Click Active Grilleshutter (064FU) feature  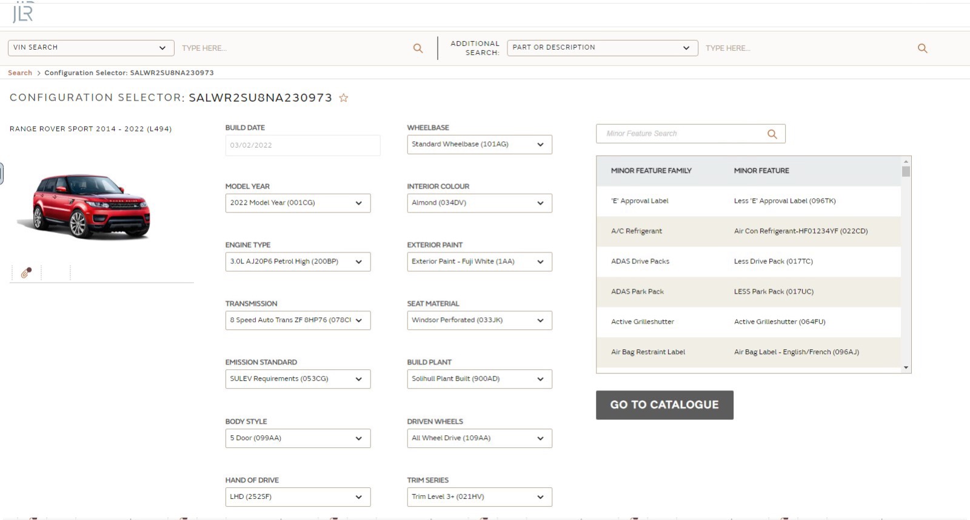(780, 322)
